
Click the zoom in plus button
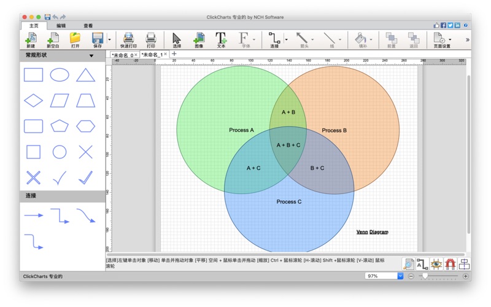466,276
